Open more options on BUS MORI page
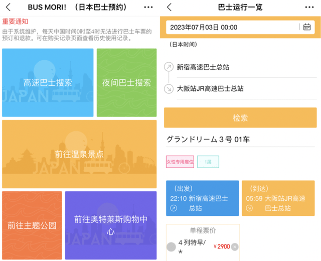Screen dimensions: 321x261 point(148,7)
